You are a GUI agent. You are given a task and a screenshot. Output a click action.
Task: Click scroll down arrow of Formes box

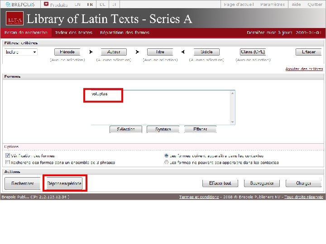pyautogui.click(x=232, y=122)
